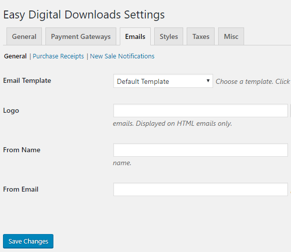
Task: Switch to the Payment Gateways tab
Action: pyautogui.click(x=81, y=36)
